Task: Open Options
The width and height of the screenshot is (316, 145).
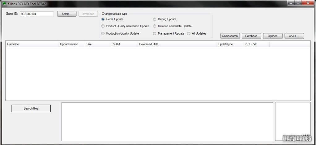Action: pos(273,36)
